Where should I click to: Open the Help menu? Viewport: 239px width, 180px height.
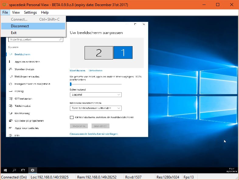click(x=45, y=12)
